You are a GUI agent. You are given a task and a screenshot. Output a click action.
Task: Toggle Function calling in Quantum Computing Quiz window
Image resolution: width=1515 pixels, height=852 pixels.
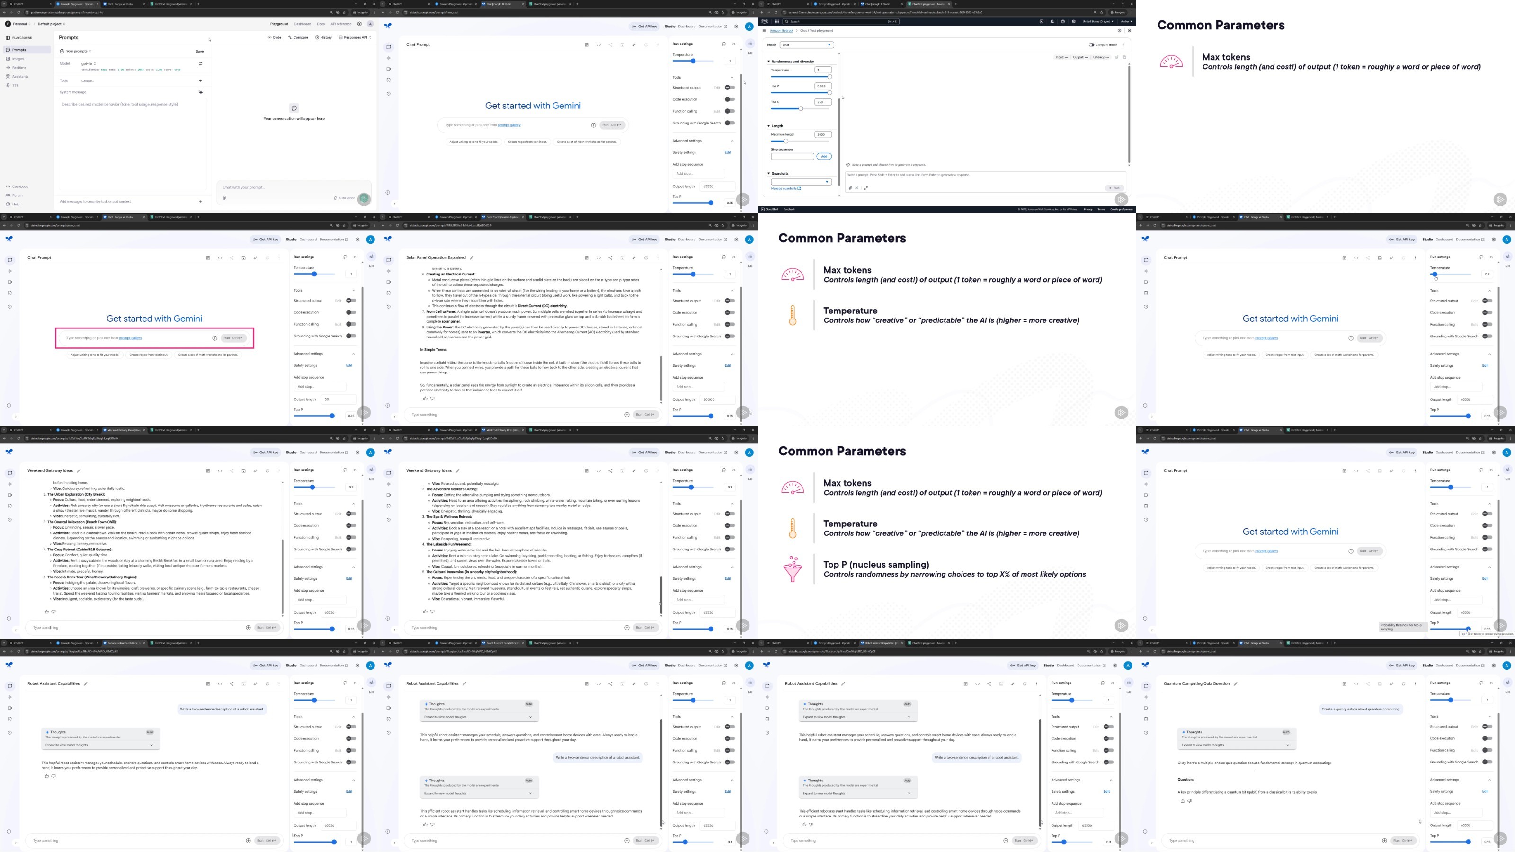(1488, 750)
